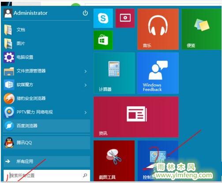Click the power button icon
This screenshot has height=183, width=222.
[85, 13]
